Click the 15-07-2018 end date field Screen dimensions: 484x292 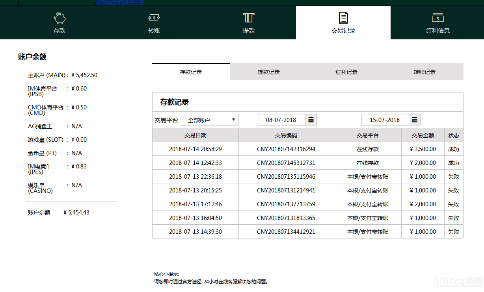pos(385,120)
